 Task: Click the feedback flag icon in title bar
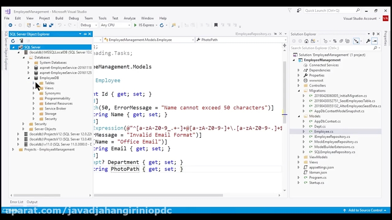point(299,10)
